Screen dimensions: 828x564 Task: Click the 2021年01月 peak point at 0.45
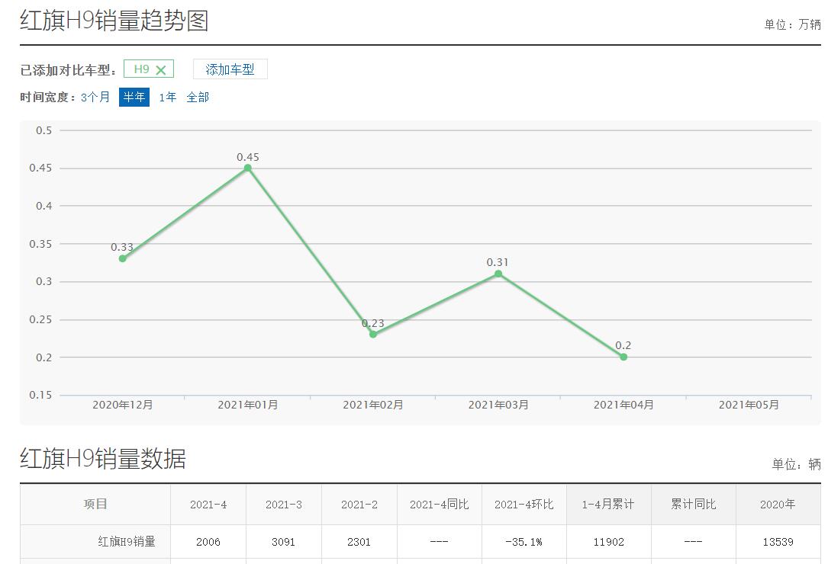tap(248, 168)
